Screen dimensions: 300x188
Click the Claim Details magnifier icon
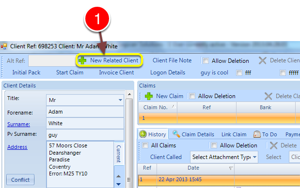pos(176,134)
